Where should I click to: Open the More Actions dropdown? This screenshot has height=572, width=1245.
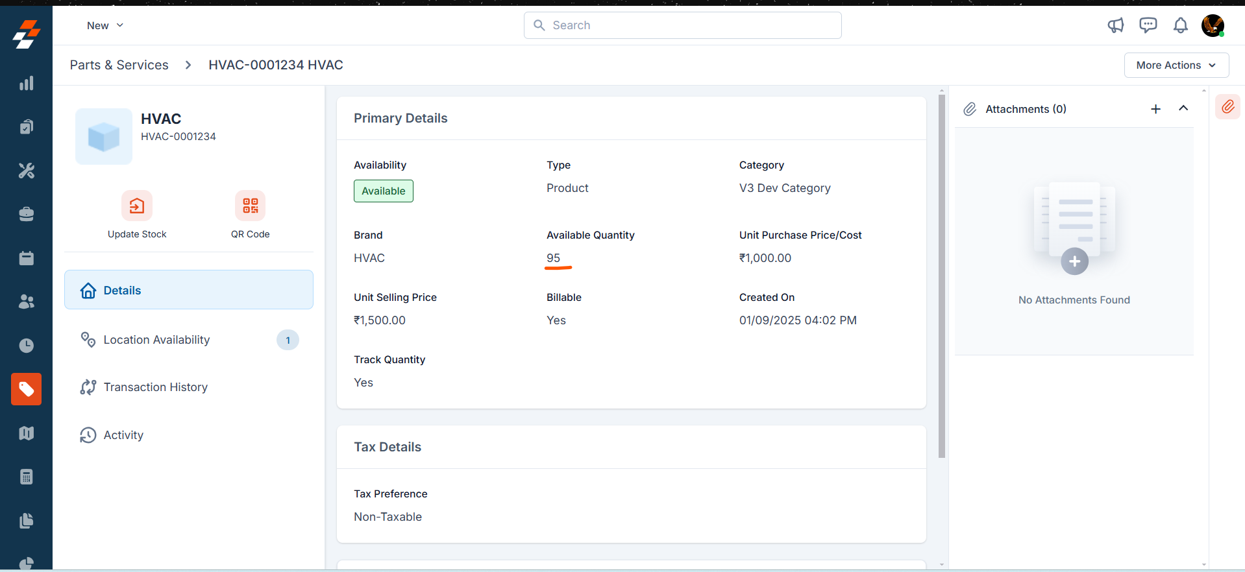(1176, 65)
